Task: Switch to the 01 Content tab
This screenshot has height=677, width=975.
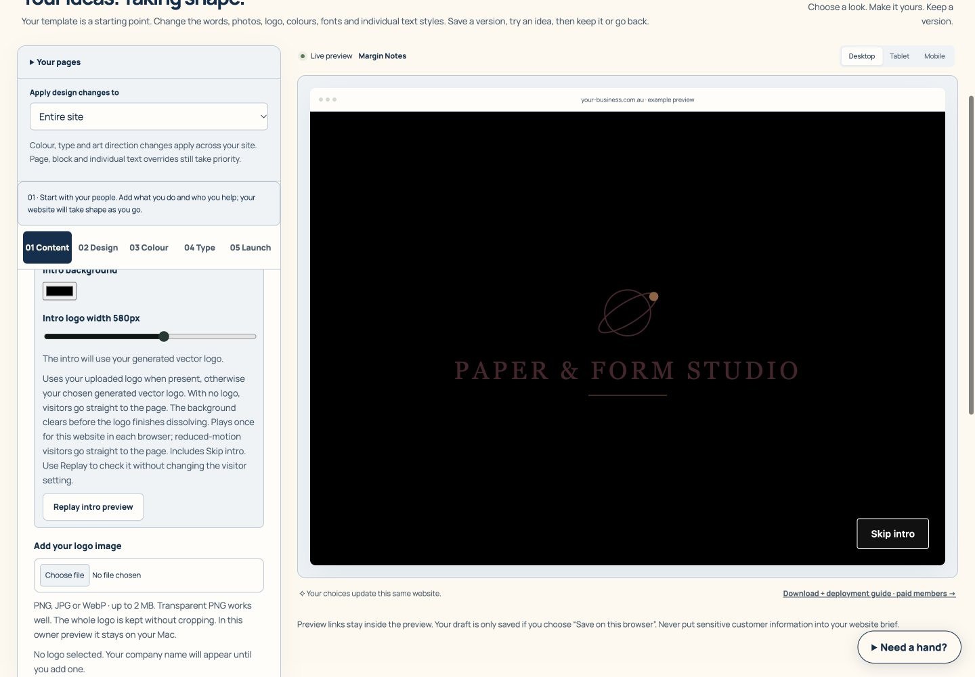Action: point(47,248)
